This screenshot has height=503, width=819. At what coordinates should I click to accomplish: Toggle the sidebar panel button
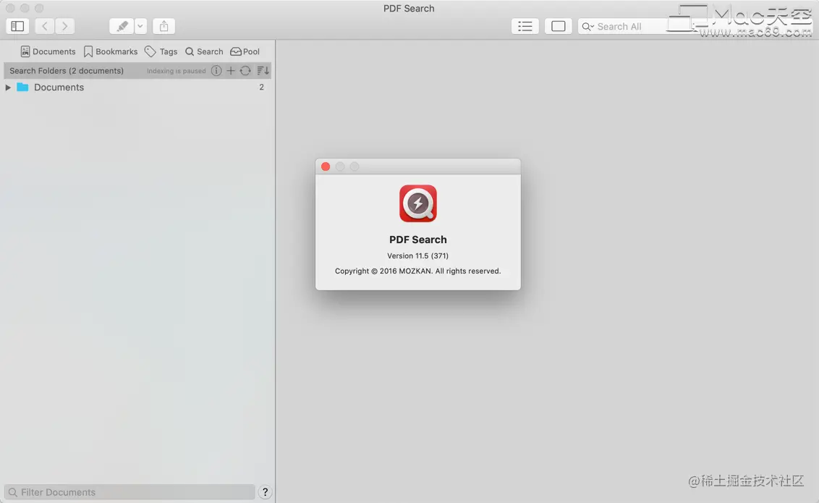click(x=17, y=26)
